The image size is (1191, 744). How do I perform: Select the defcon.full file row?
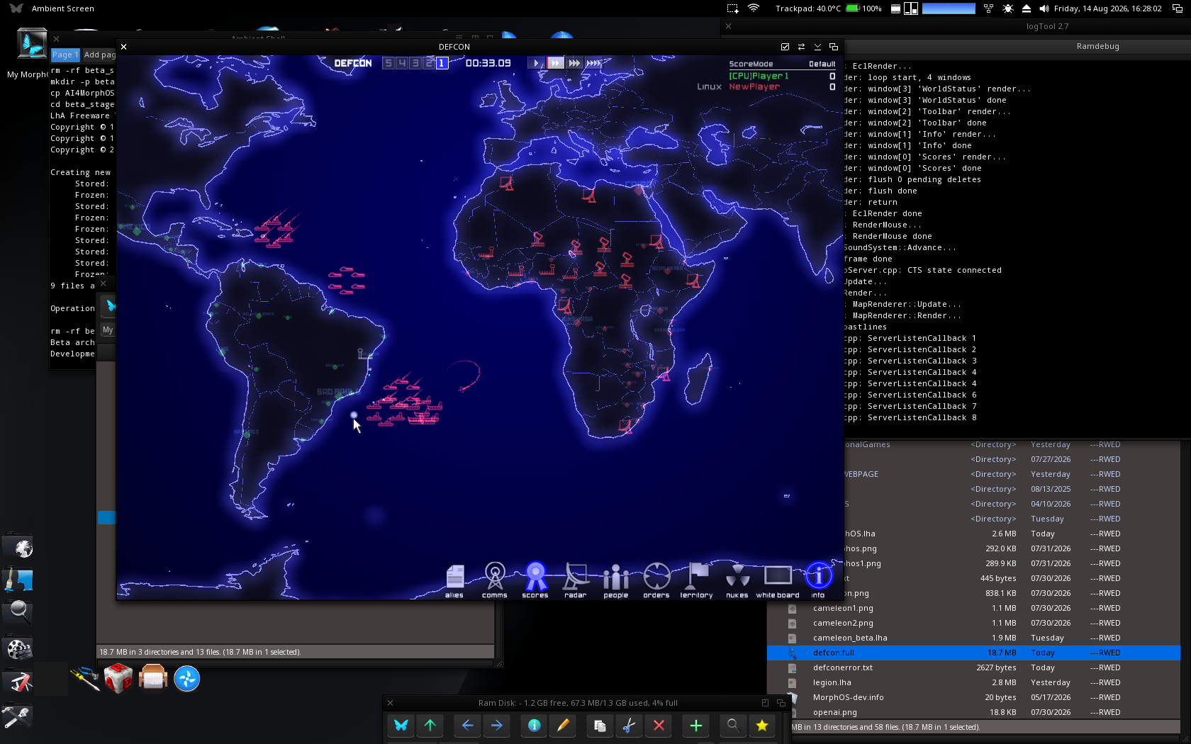[973, 653]
